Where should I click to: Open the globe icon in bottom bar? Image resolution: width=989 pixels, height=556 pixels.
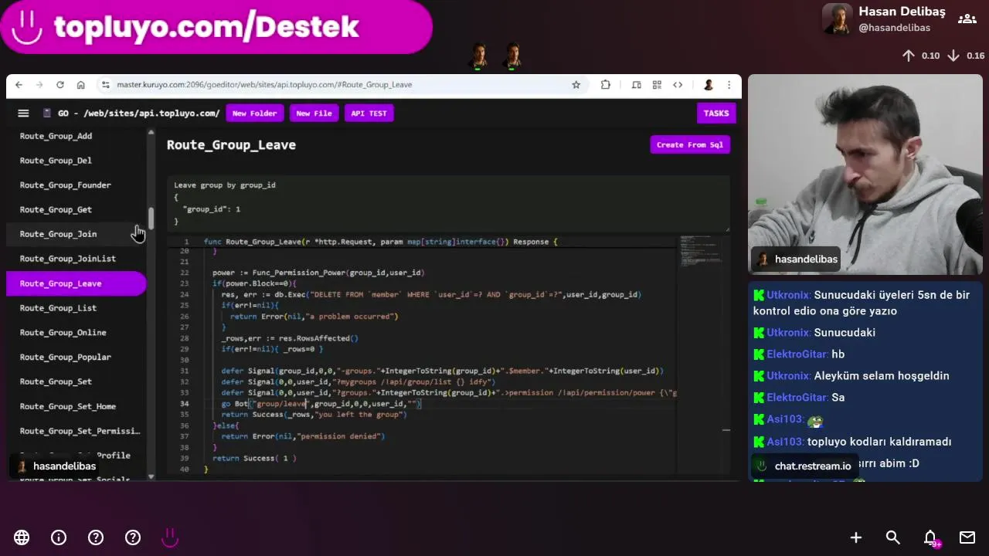[22, 537]
